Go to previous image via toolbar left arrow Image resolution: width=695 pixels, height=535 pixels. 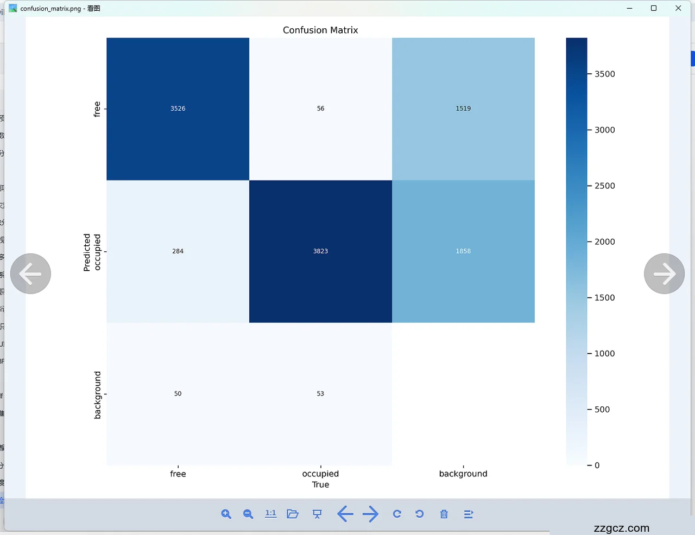(x=345, y=514)
